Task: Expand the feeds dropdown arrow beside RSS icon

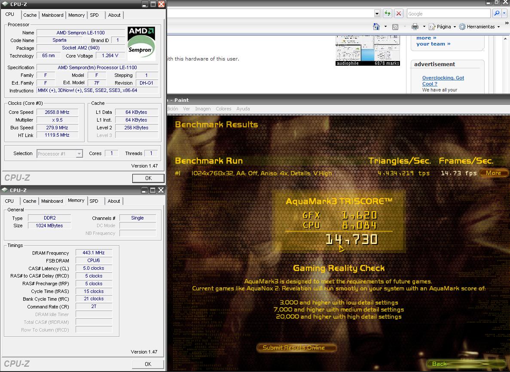Action: tap(404, 27)
